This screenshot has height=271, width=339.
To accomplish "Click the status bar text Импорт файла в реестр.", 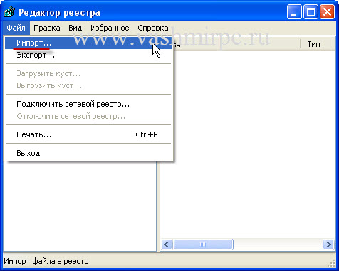I will (x=48, y=261).
